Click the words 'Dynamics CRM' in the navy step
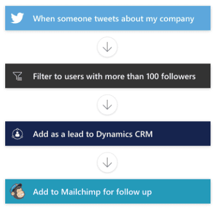 click(125, 134)
